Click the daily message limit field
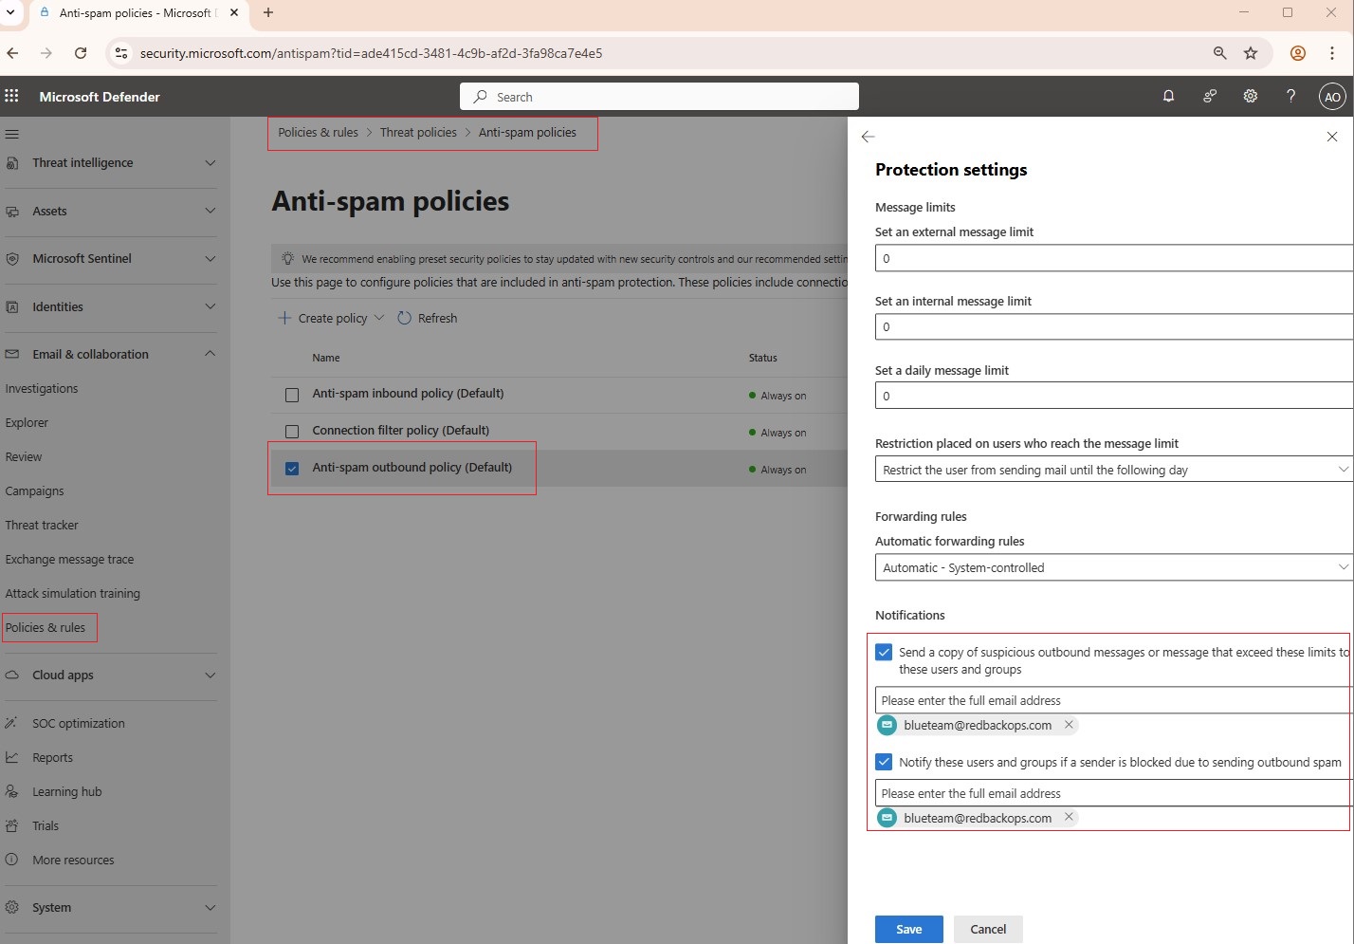Screen dimensions: 1354x944 coord(1114,396)
